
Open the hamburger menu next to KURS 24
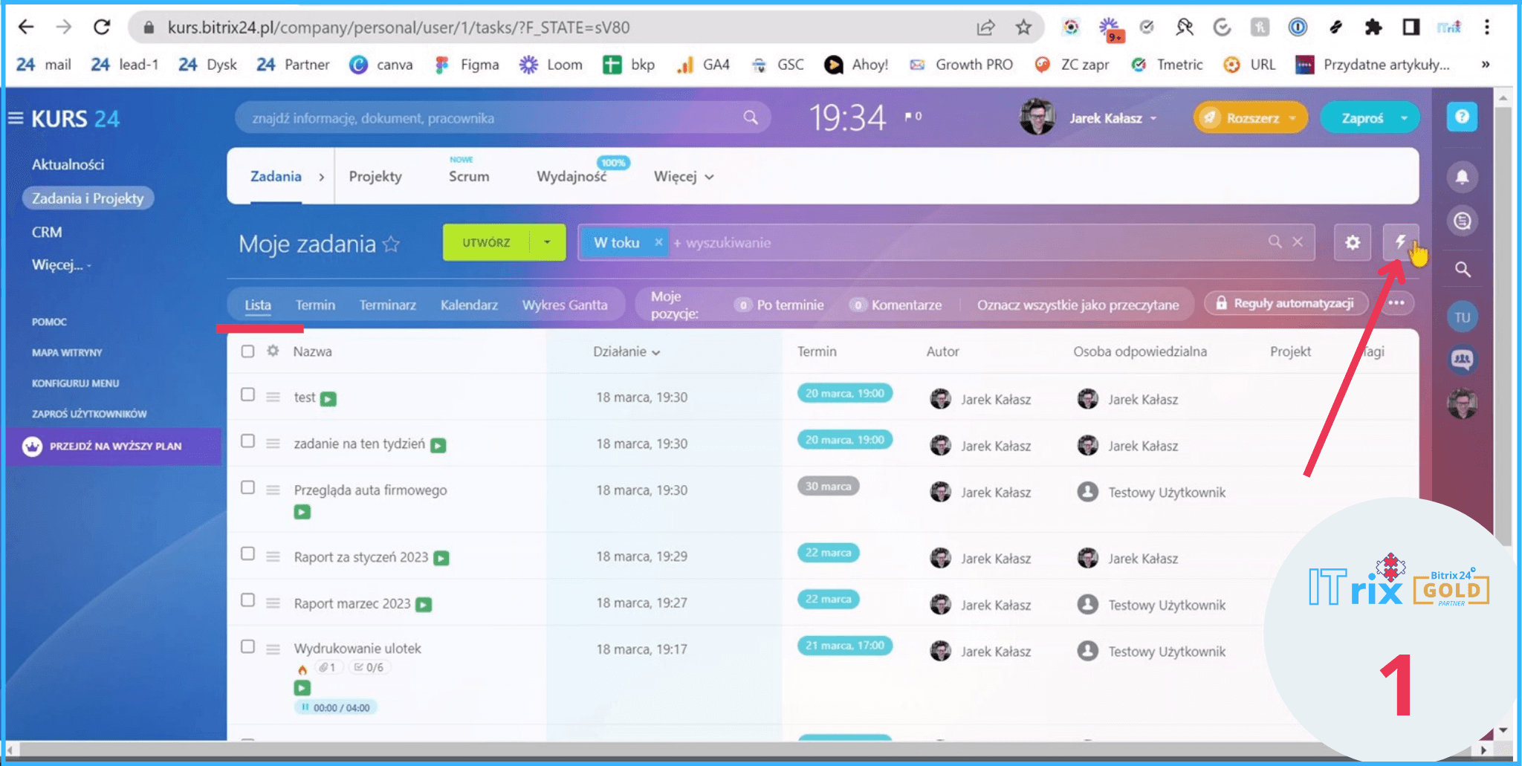point(16,118)
